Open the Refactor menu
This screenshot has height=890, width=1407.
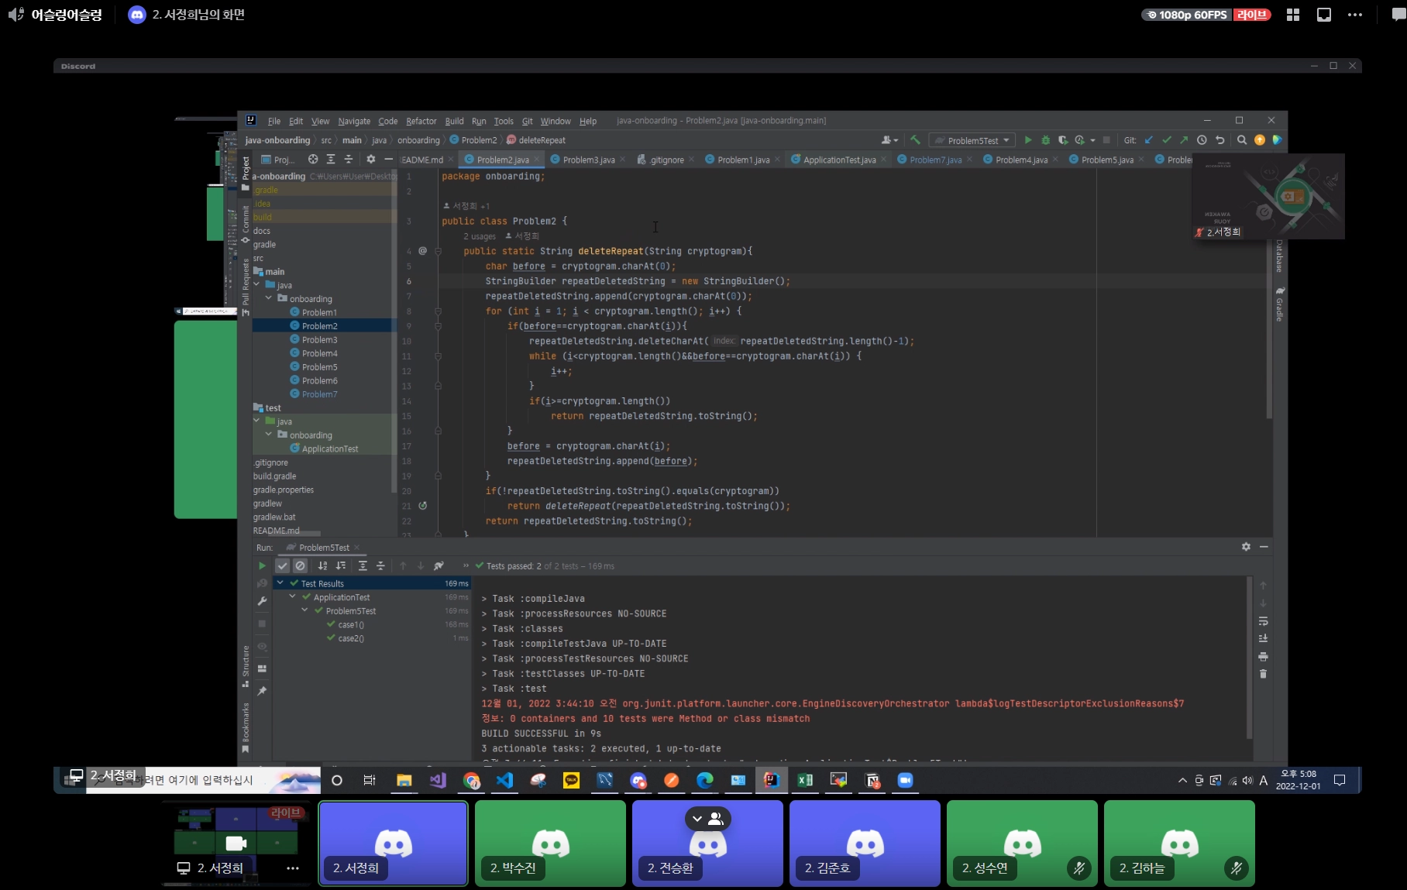[421, 121]
